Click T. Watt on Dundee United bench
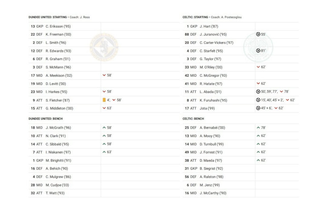The height and width of the screenshot is (215, 323). pyautogui.click(x=55, y=193)
